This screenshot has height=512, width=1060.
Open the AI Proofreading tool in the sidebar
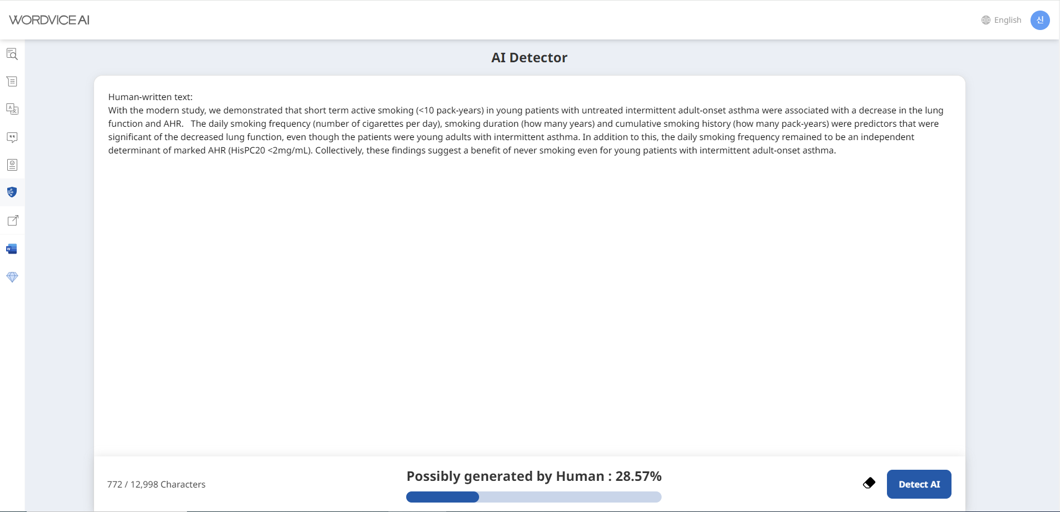[x=12, y=53]
